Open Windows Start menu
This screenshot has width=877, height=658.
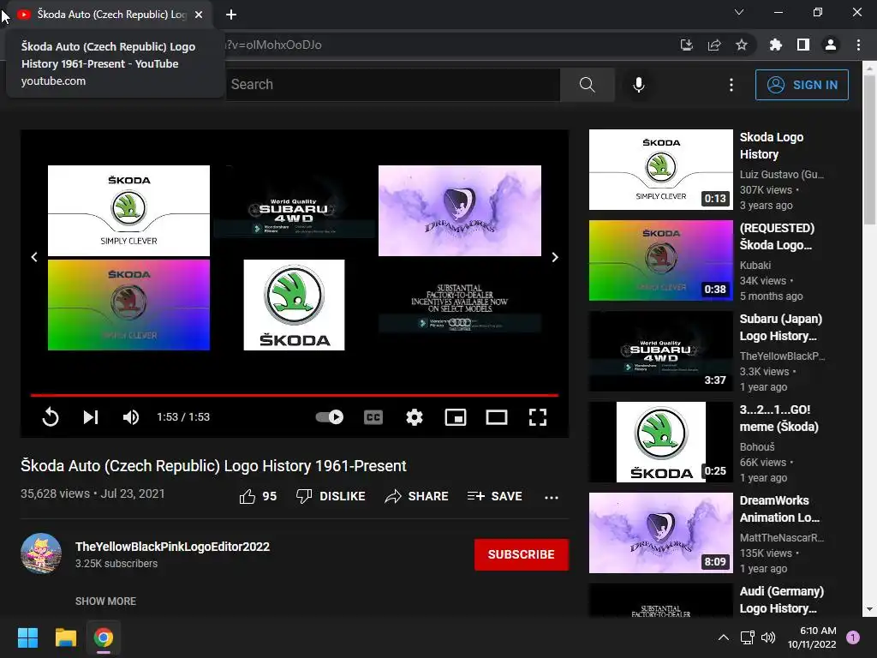27,637
